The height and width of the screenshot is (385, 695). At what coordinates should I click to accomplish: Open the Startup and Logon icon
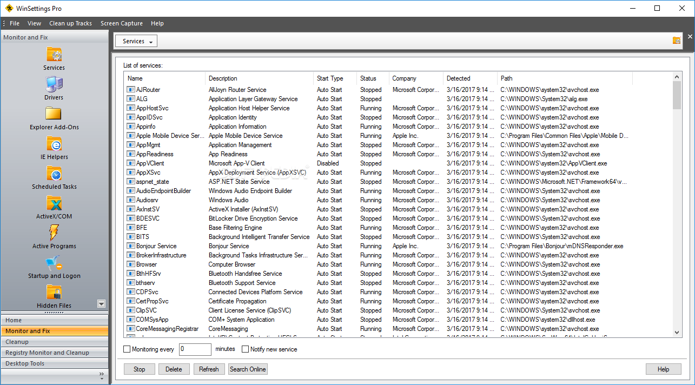[x=54, y=263]
